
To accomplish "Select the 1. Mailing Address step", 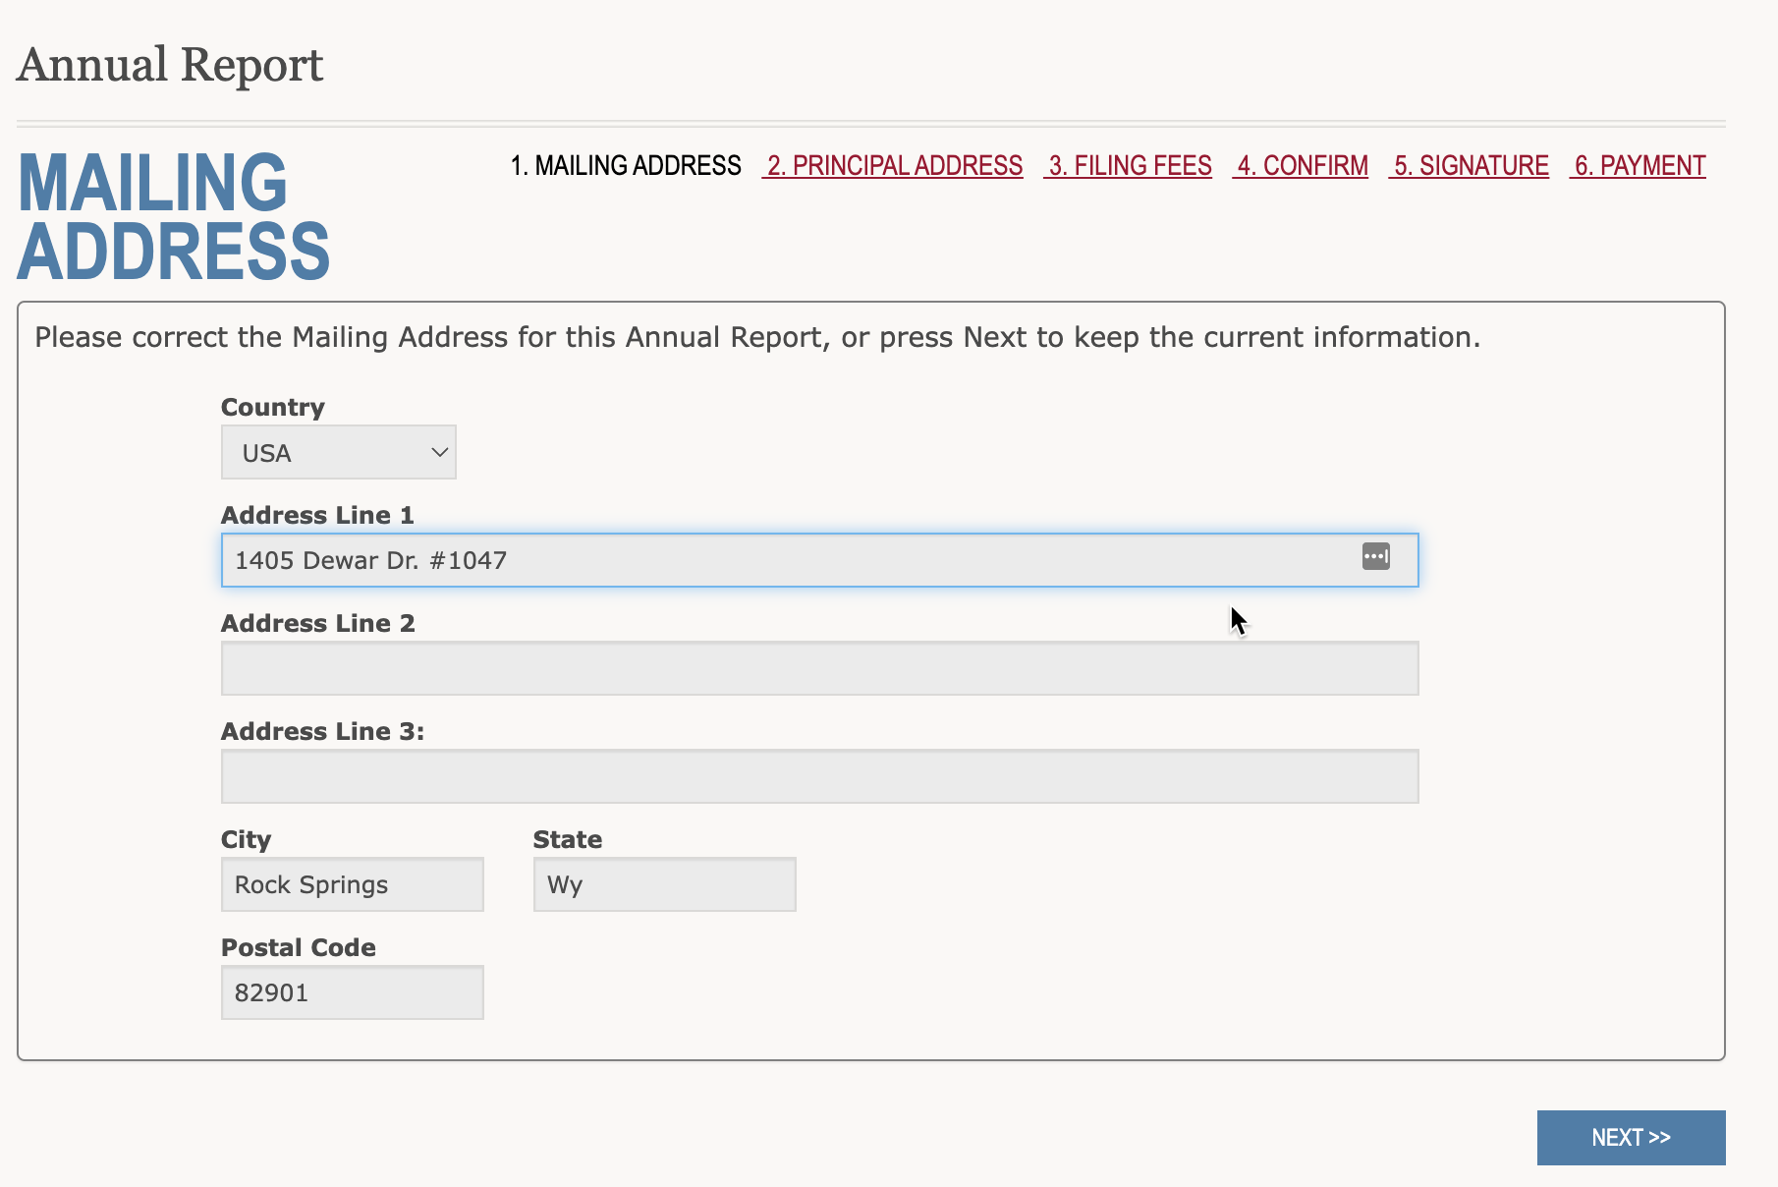I will [x=626, y=166].
